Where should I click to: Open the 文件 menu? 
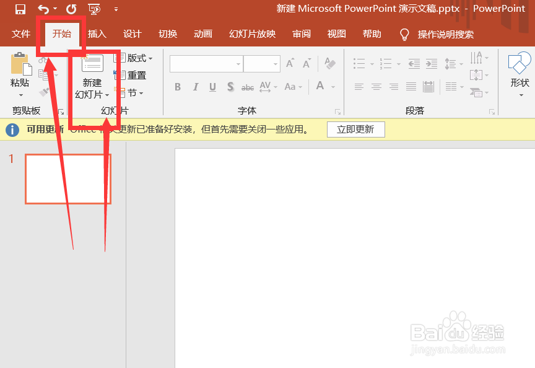click(x=21, y=34)
